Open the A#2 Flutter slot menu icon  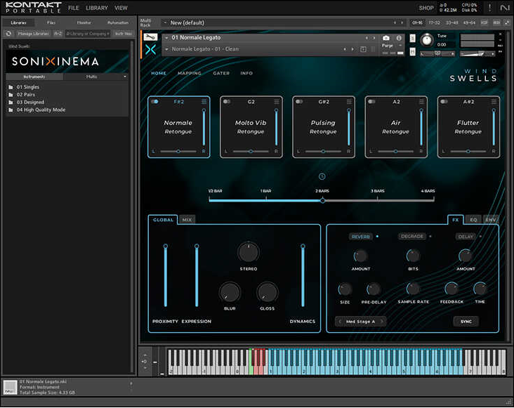[494, 102]
